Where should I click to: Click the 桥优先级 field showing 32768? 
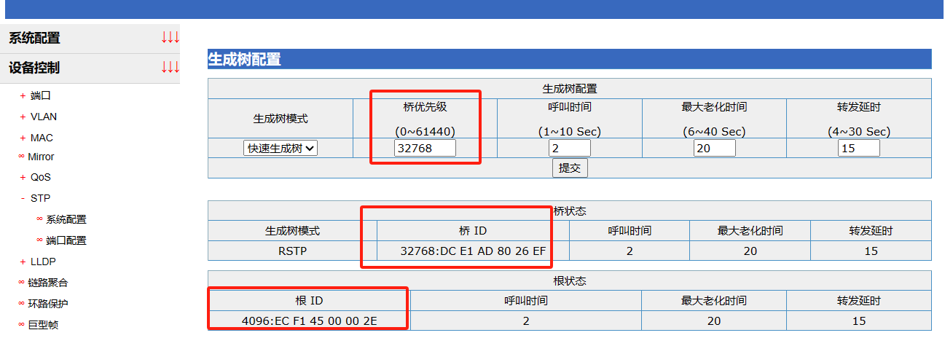click(x=425, y=148)
